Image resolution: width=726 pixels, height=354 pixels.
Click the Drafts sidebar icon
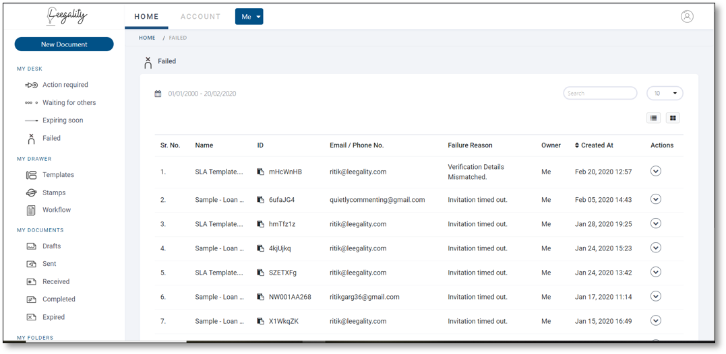tap(32, 246)
